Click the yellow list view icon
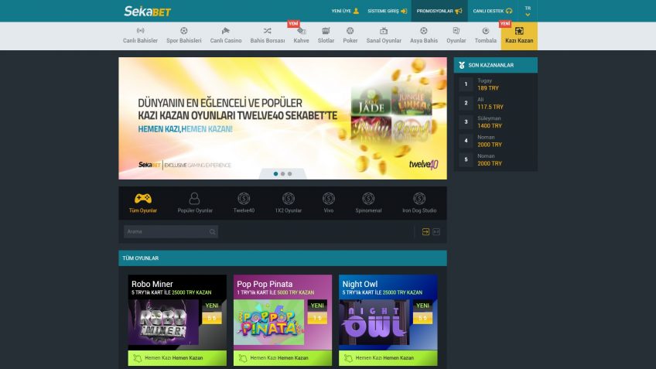Viewport: 656px width, 369px height. pos(425,232)
